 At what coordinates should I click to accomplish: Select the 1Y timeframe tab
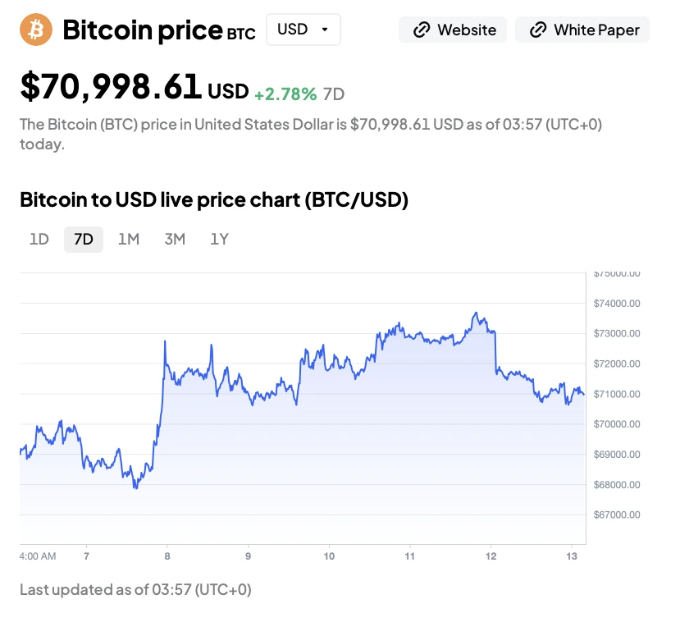pos(219,240)
